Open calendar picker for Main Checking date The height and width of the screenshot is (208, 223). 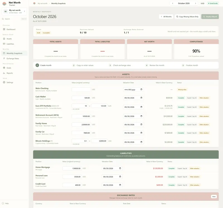pos(141,89)
